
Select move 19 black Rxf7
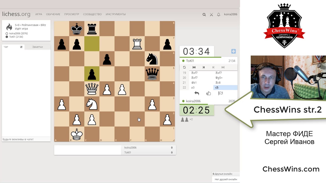(225, 73)
